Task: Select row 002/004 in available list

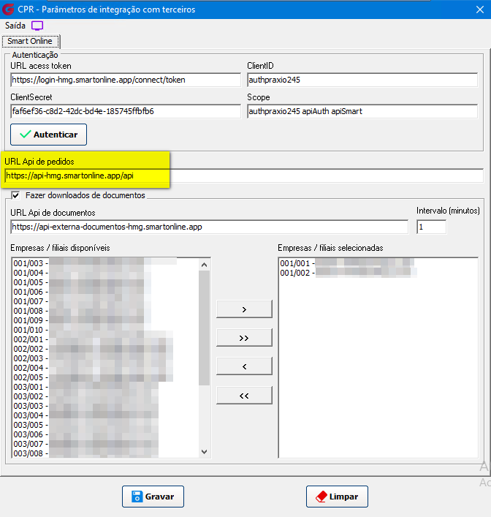Action: [105, 368]
